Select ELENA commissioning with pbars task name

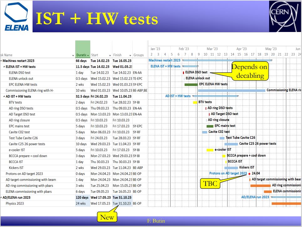[29, 192]
